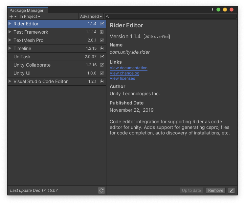
Task: Click the November 22, 2019 published date
Action: [x=132, y=110]
